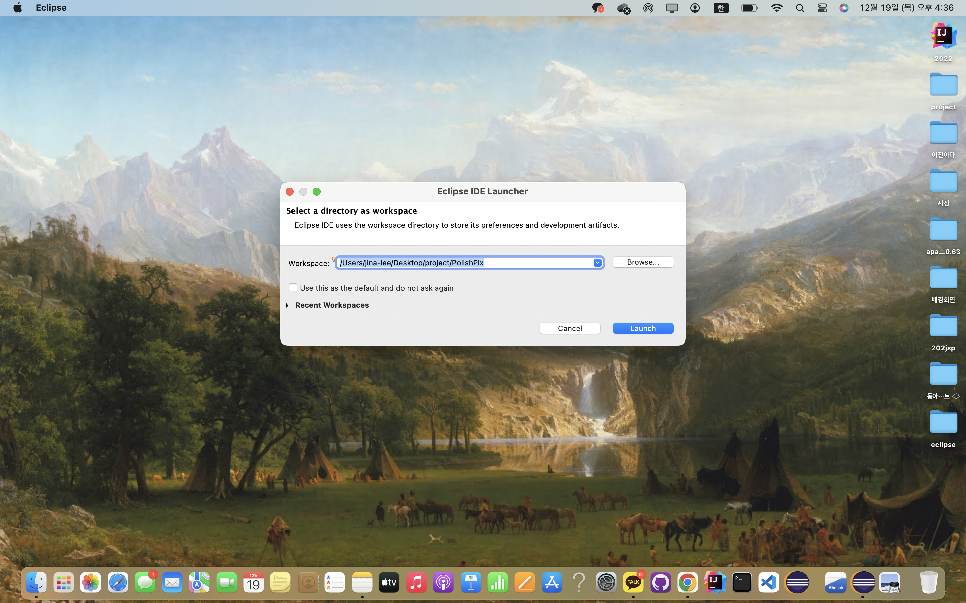Click the Korean input source icon
Screen dimensions: 966x603
(721, 8)
